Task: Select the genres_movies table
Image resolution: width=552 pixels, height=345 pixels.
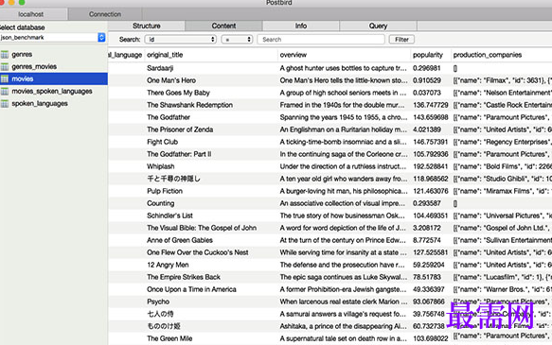Action: coord(34,67)
